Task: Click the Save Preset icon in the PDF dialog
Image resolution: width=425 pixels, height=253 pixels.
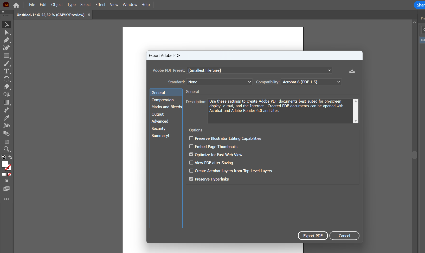Action: tap(352, 71)
